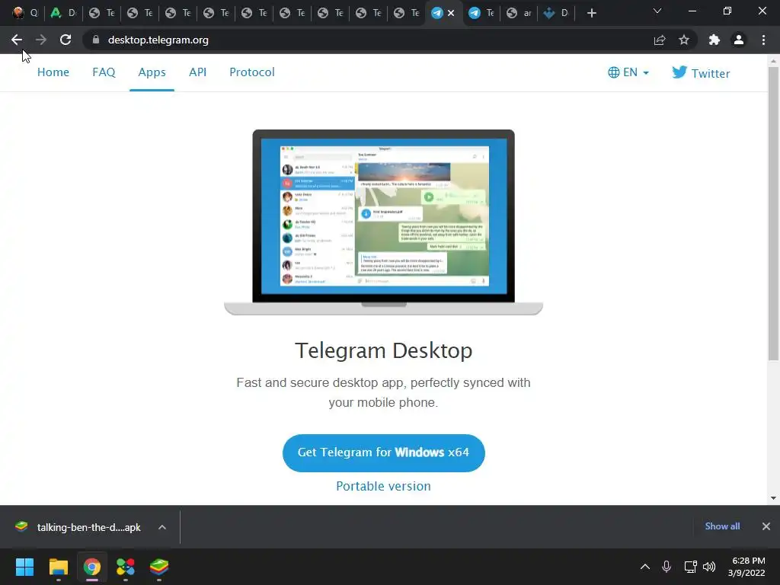This screenshot has height=585, width=780.
Task: Click the page vertical scrollbar thumb
Action: [x=773, y=214]
